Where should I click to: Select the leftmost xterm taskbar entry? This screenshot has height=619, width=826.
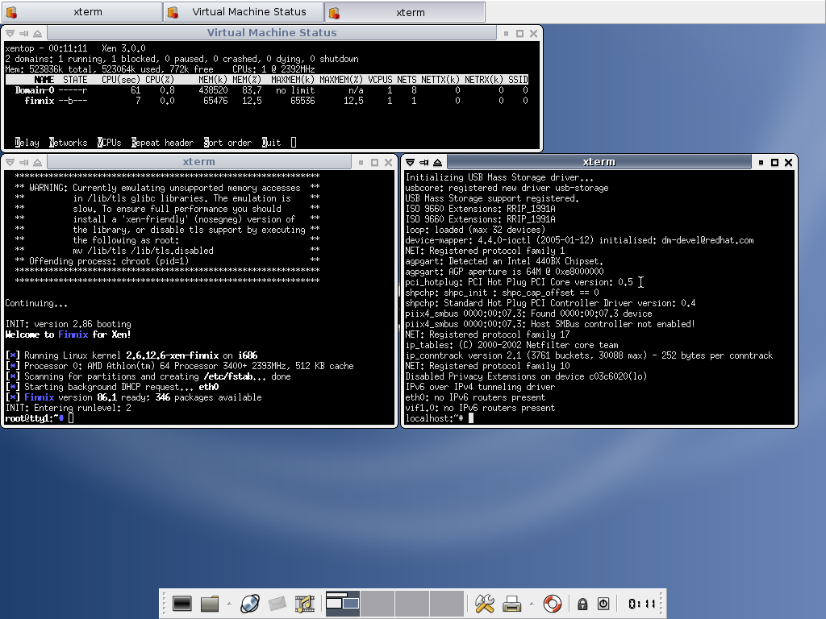coord(81,11)
